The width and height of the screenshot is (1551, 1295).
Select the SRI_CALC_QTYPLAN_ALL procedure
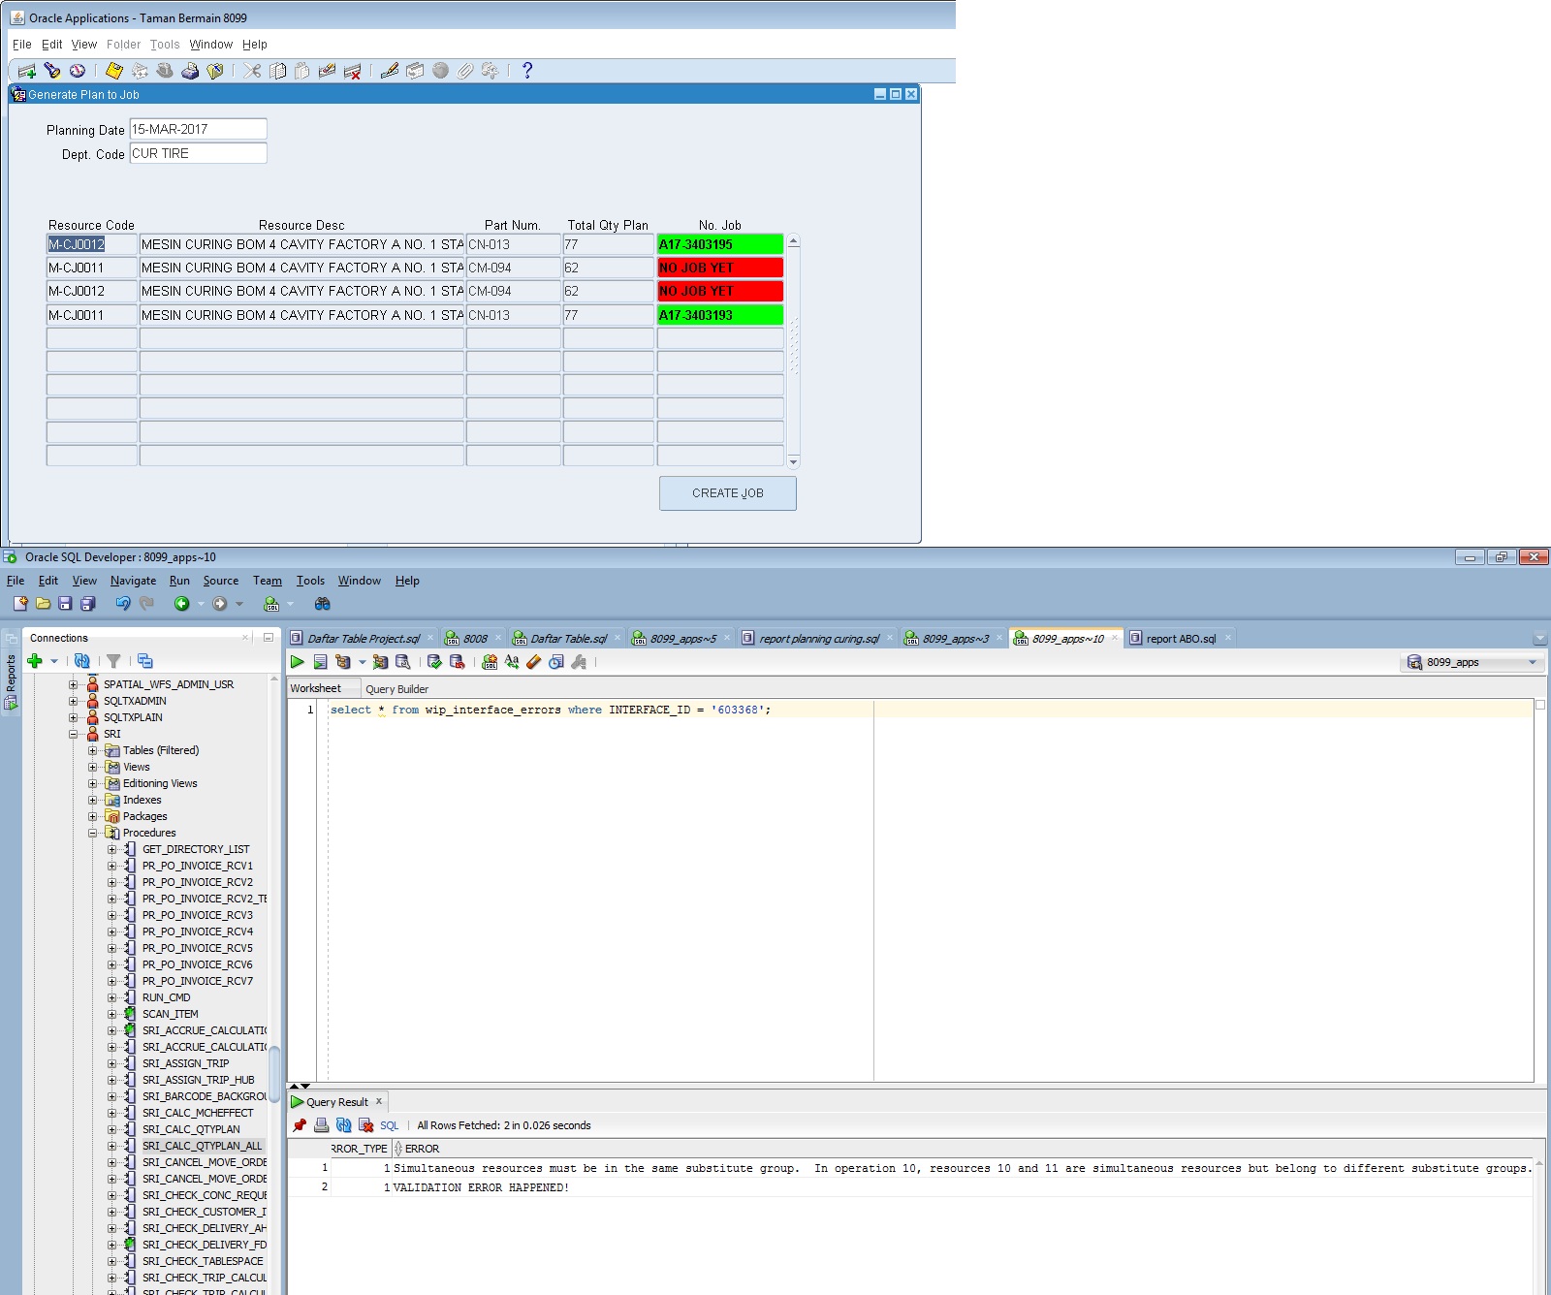(202, 1146)
